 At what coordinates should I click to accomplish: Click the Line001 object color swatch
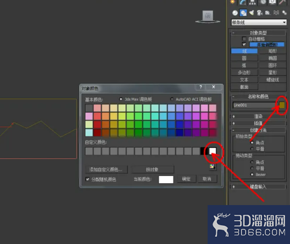click(282, 105)
